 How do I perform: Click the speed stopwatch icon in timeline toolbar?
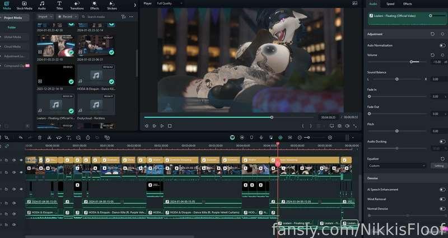[88, 138]
